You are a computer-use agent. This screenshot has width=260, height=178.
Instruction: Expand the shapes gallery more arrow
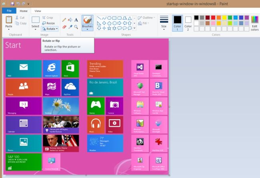[134, 28]
